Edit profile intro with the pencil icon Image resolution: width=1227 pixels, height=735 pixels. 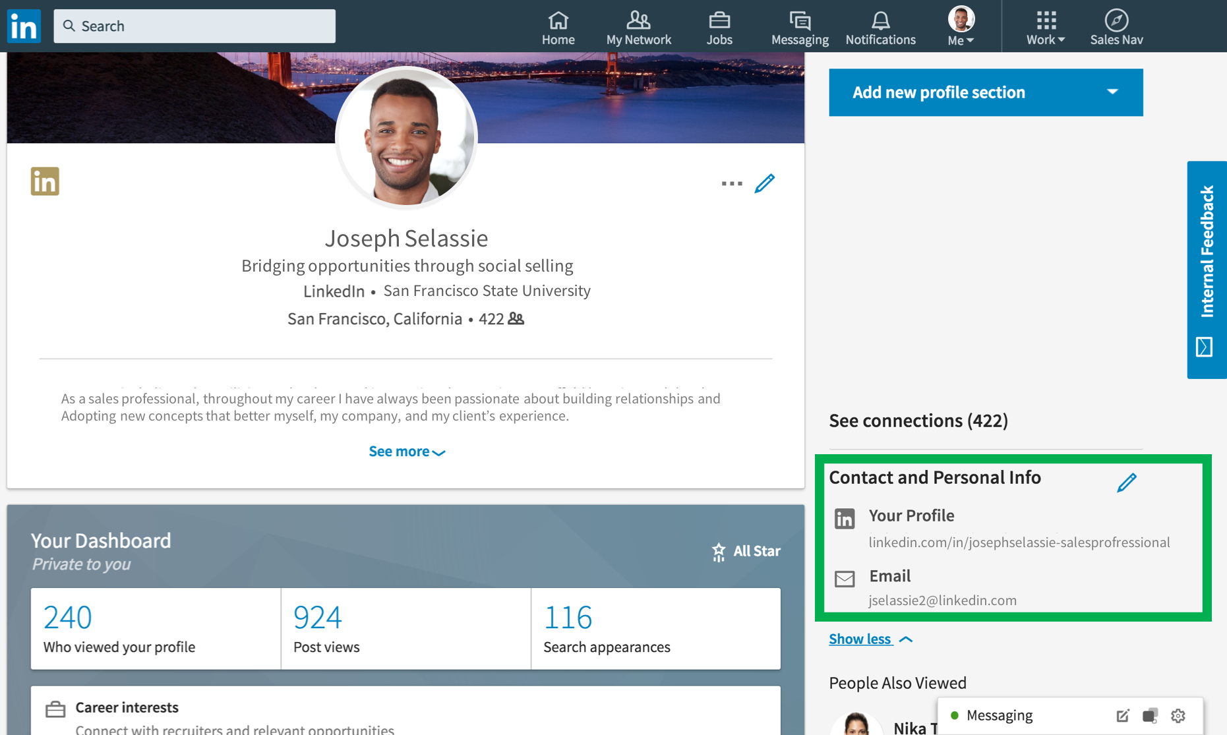click(765, 183)
